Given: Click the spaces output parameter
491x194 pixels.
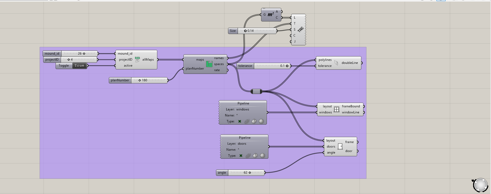Looking at the screenshot, I should coord(219,64).
